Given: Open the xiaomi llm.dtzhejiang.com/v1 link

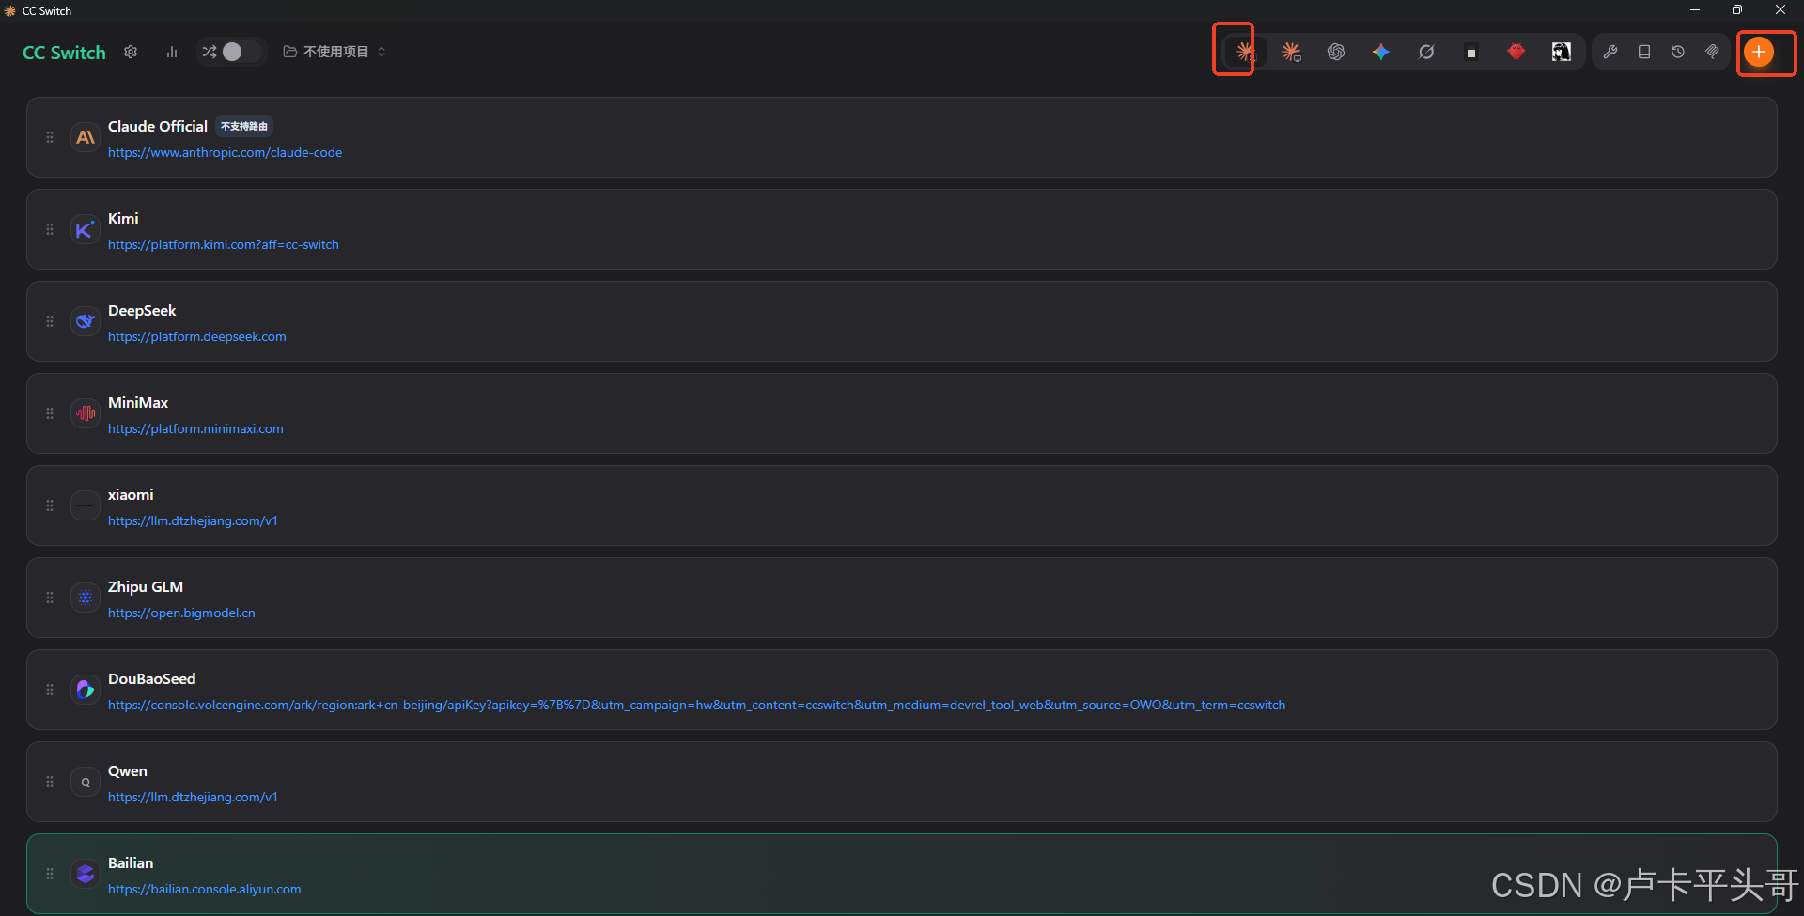Looking at the screenshot, I should pos(193,520).
